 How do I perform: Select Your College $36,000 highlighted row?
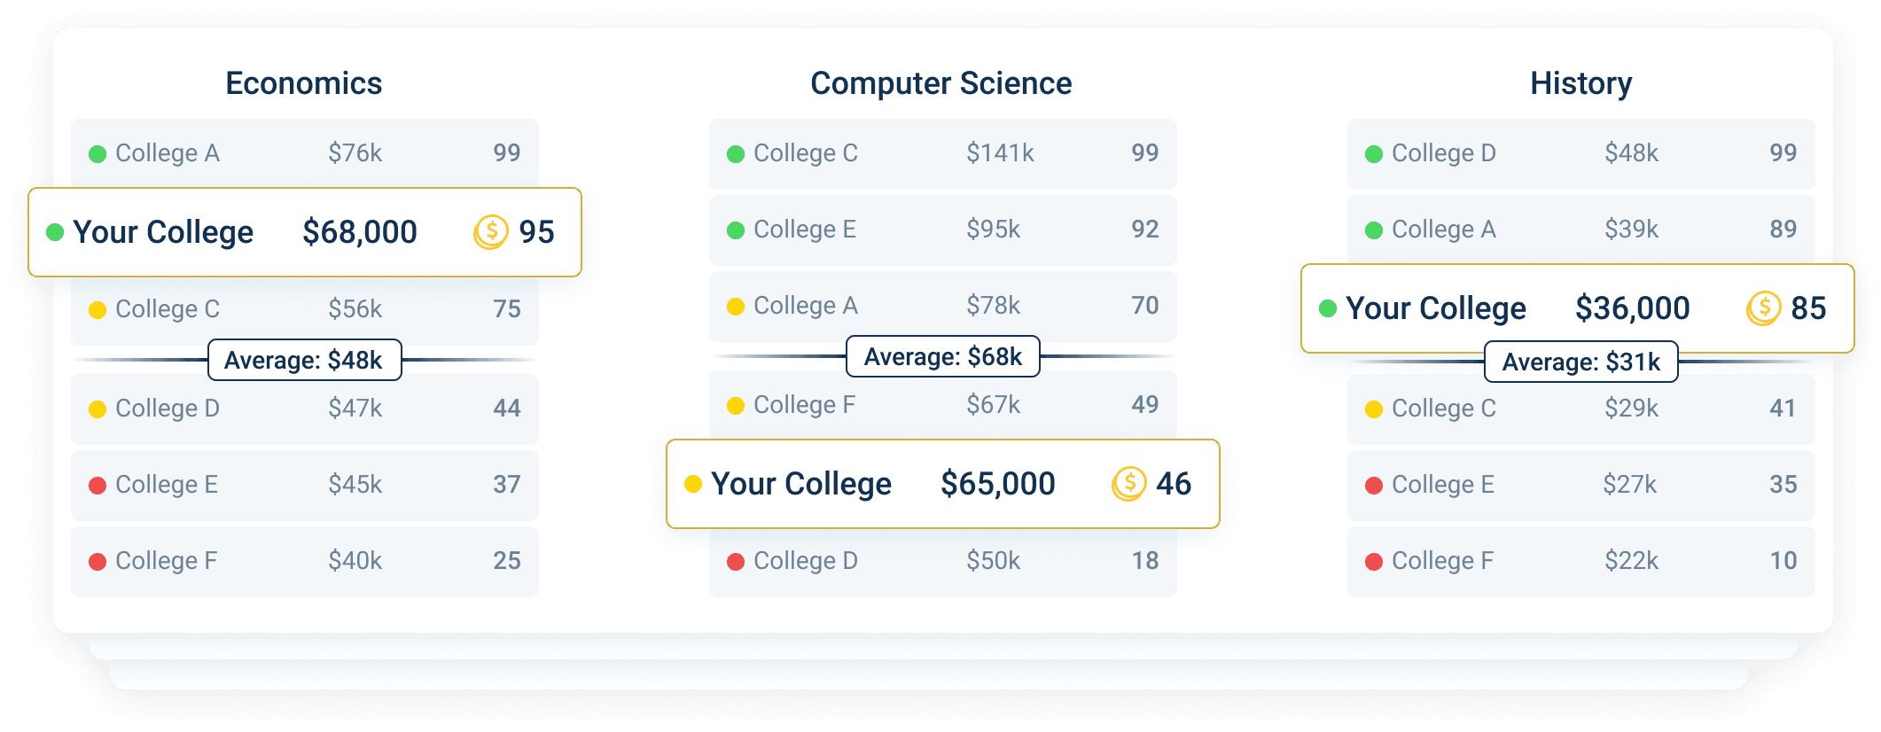point(1578,308)
